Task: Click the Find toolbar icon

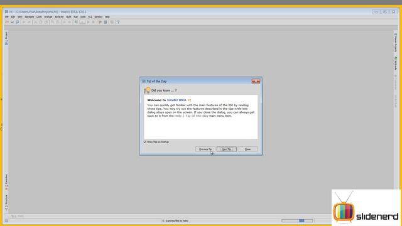Action: [53, 23]
